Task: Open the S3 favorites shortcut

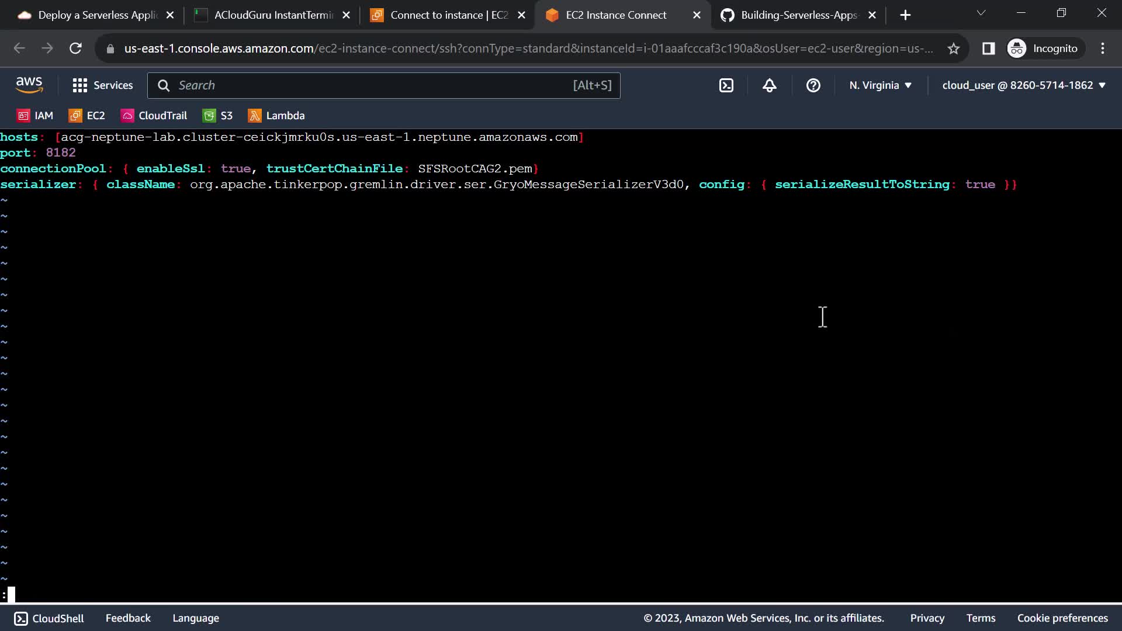Action: point(218,116)
